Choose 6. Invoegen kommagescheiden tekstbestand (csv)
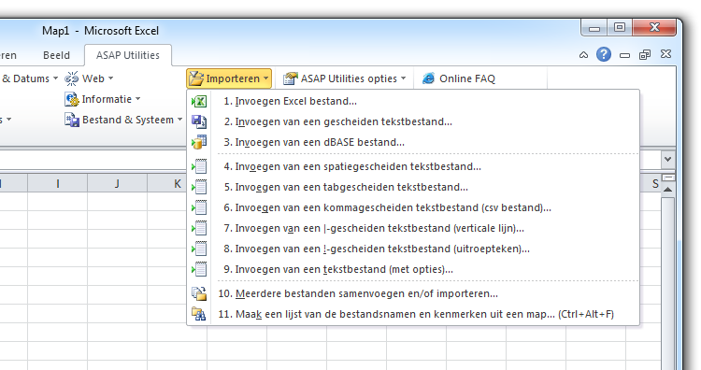 (413, 207)
